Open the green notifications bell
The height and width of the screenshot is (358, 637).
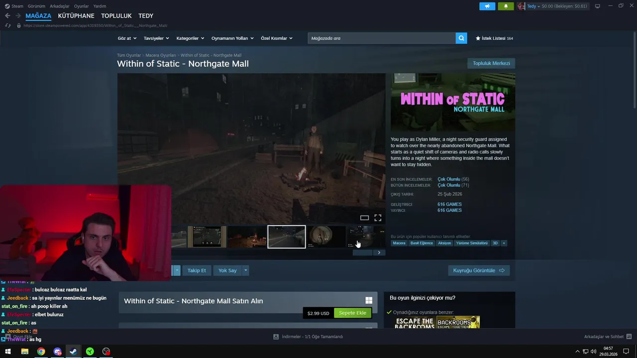pyautogui.click(x=506, y=6)
